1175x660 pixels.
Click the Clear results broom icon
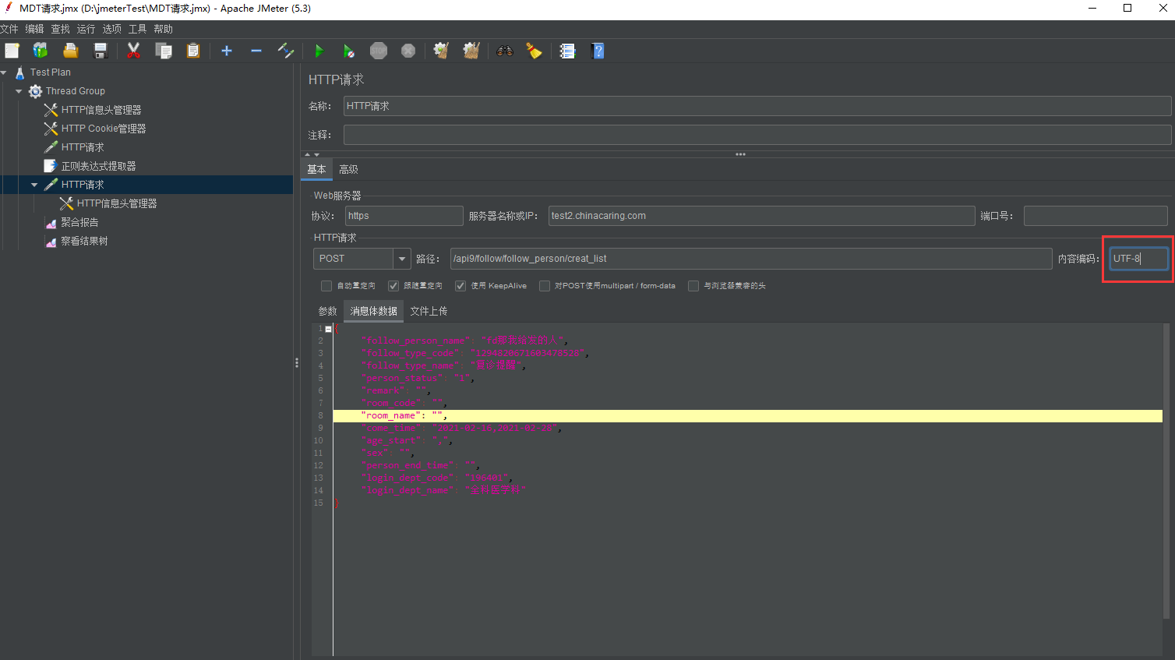tap(441, 51)
